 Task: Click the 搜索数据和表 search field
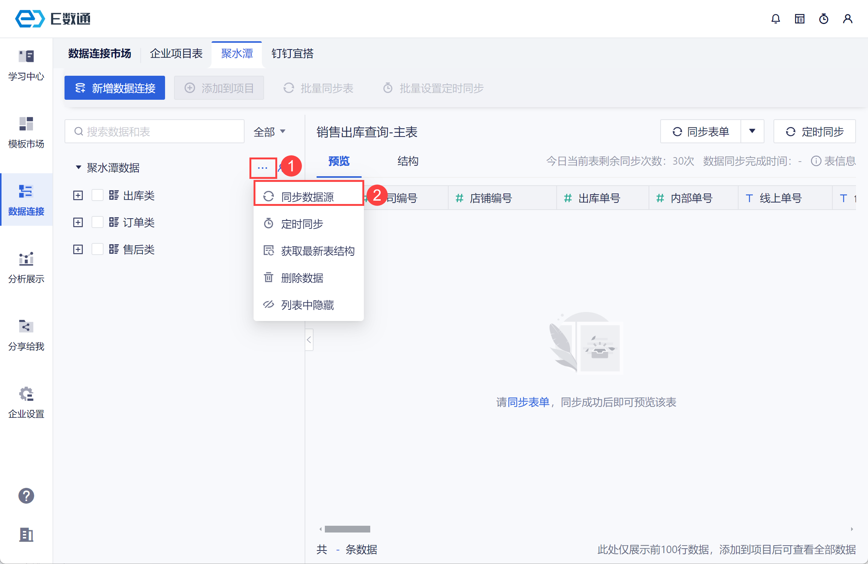tap(155, 132)
